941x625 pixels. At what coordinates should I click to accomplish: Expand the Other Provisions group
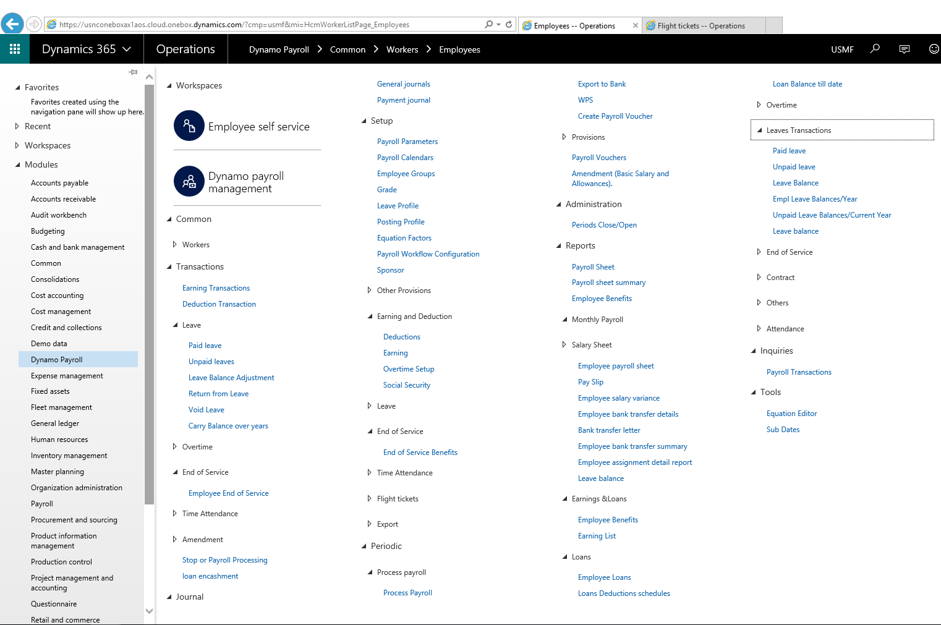point(370,290)
